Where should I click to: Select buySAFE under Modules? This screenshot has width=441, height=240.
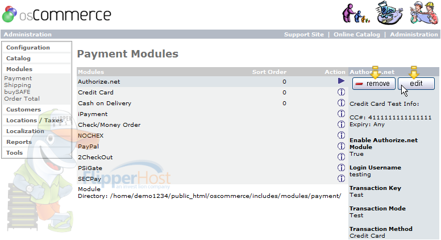coord(17,92)
